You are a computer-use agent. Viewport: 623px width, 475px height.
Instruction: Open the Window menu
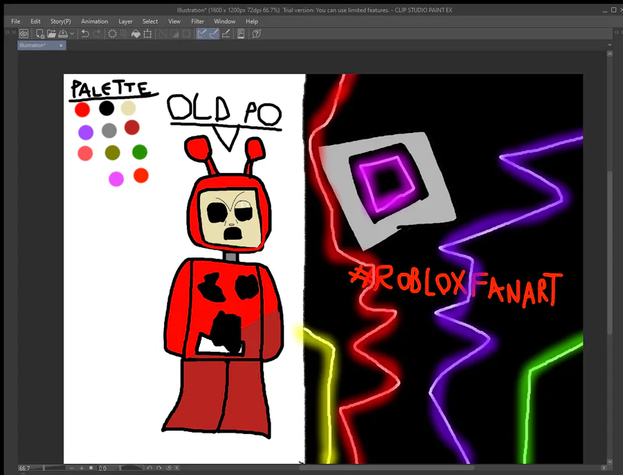(224, 21)
